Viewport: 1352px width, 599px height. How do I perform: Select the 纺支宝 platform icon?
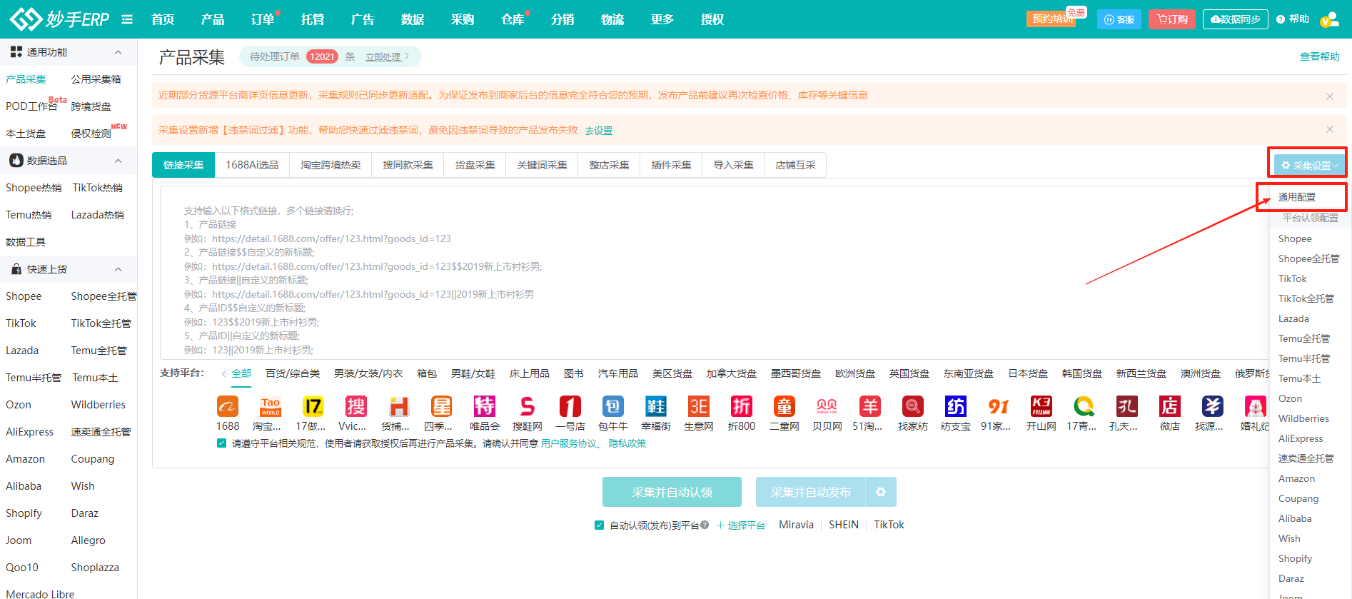(956, 406)
